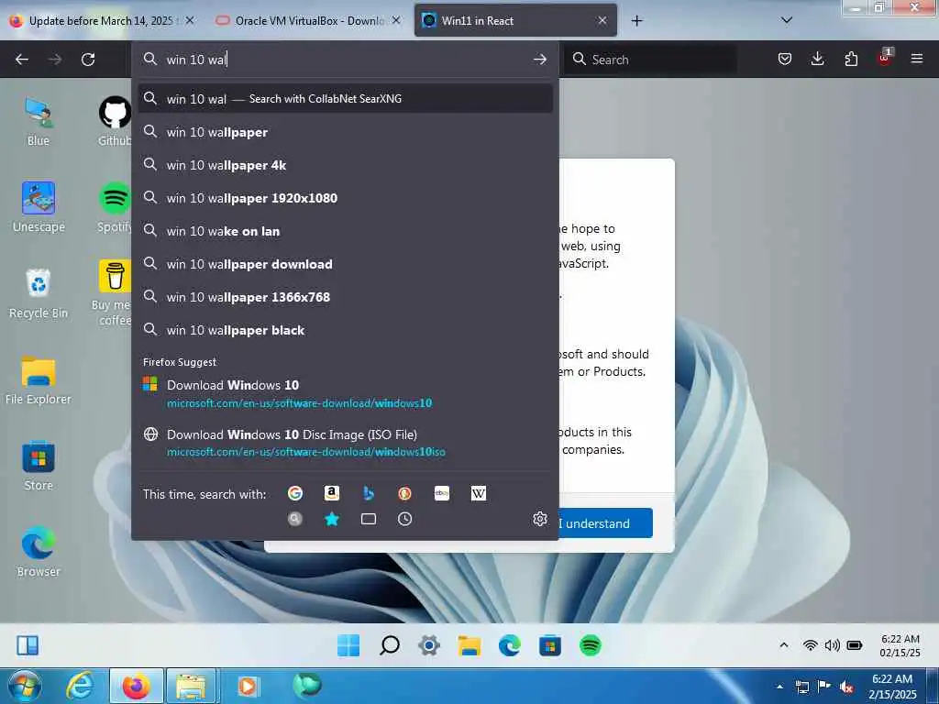
Task: Open the Firefox hamburger application menu
Action: click(916, 60)
